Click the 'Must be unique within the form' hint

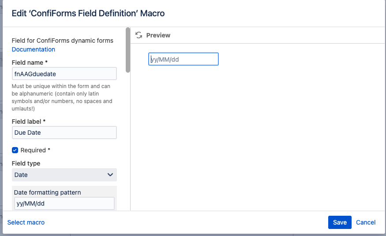click(62, 97)
